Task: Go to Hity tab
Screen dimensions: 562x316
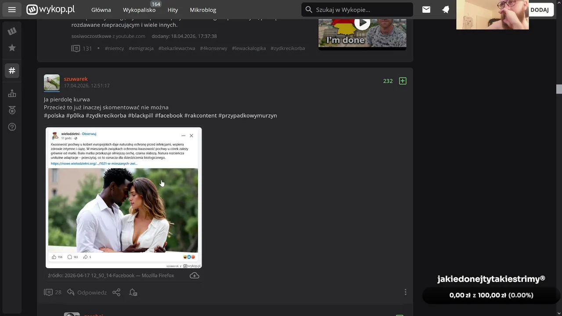Action: point(173,10)
